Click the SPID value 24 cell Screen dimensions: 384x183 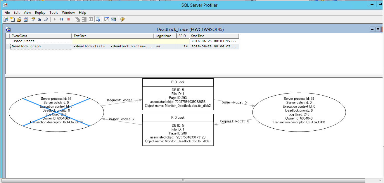pyautogui.click(x=183, y=46)
